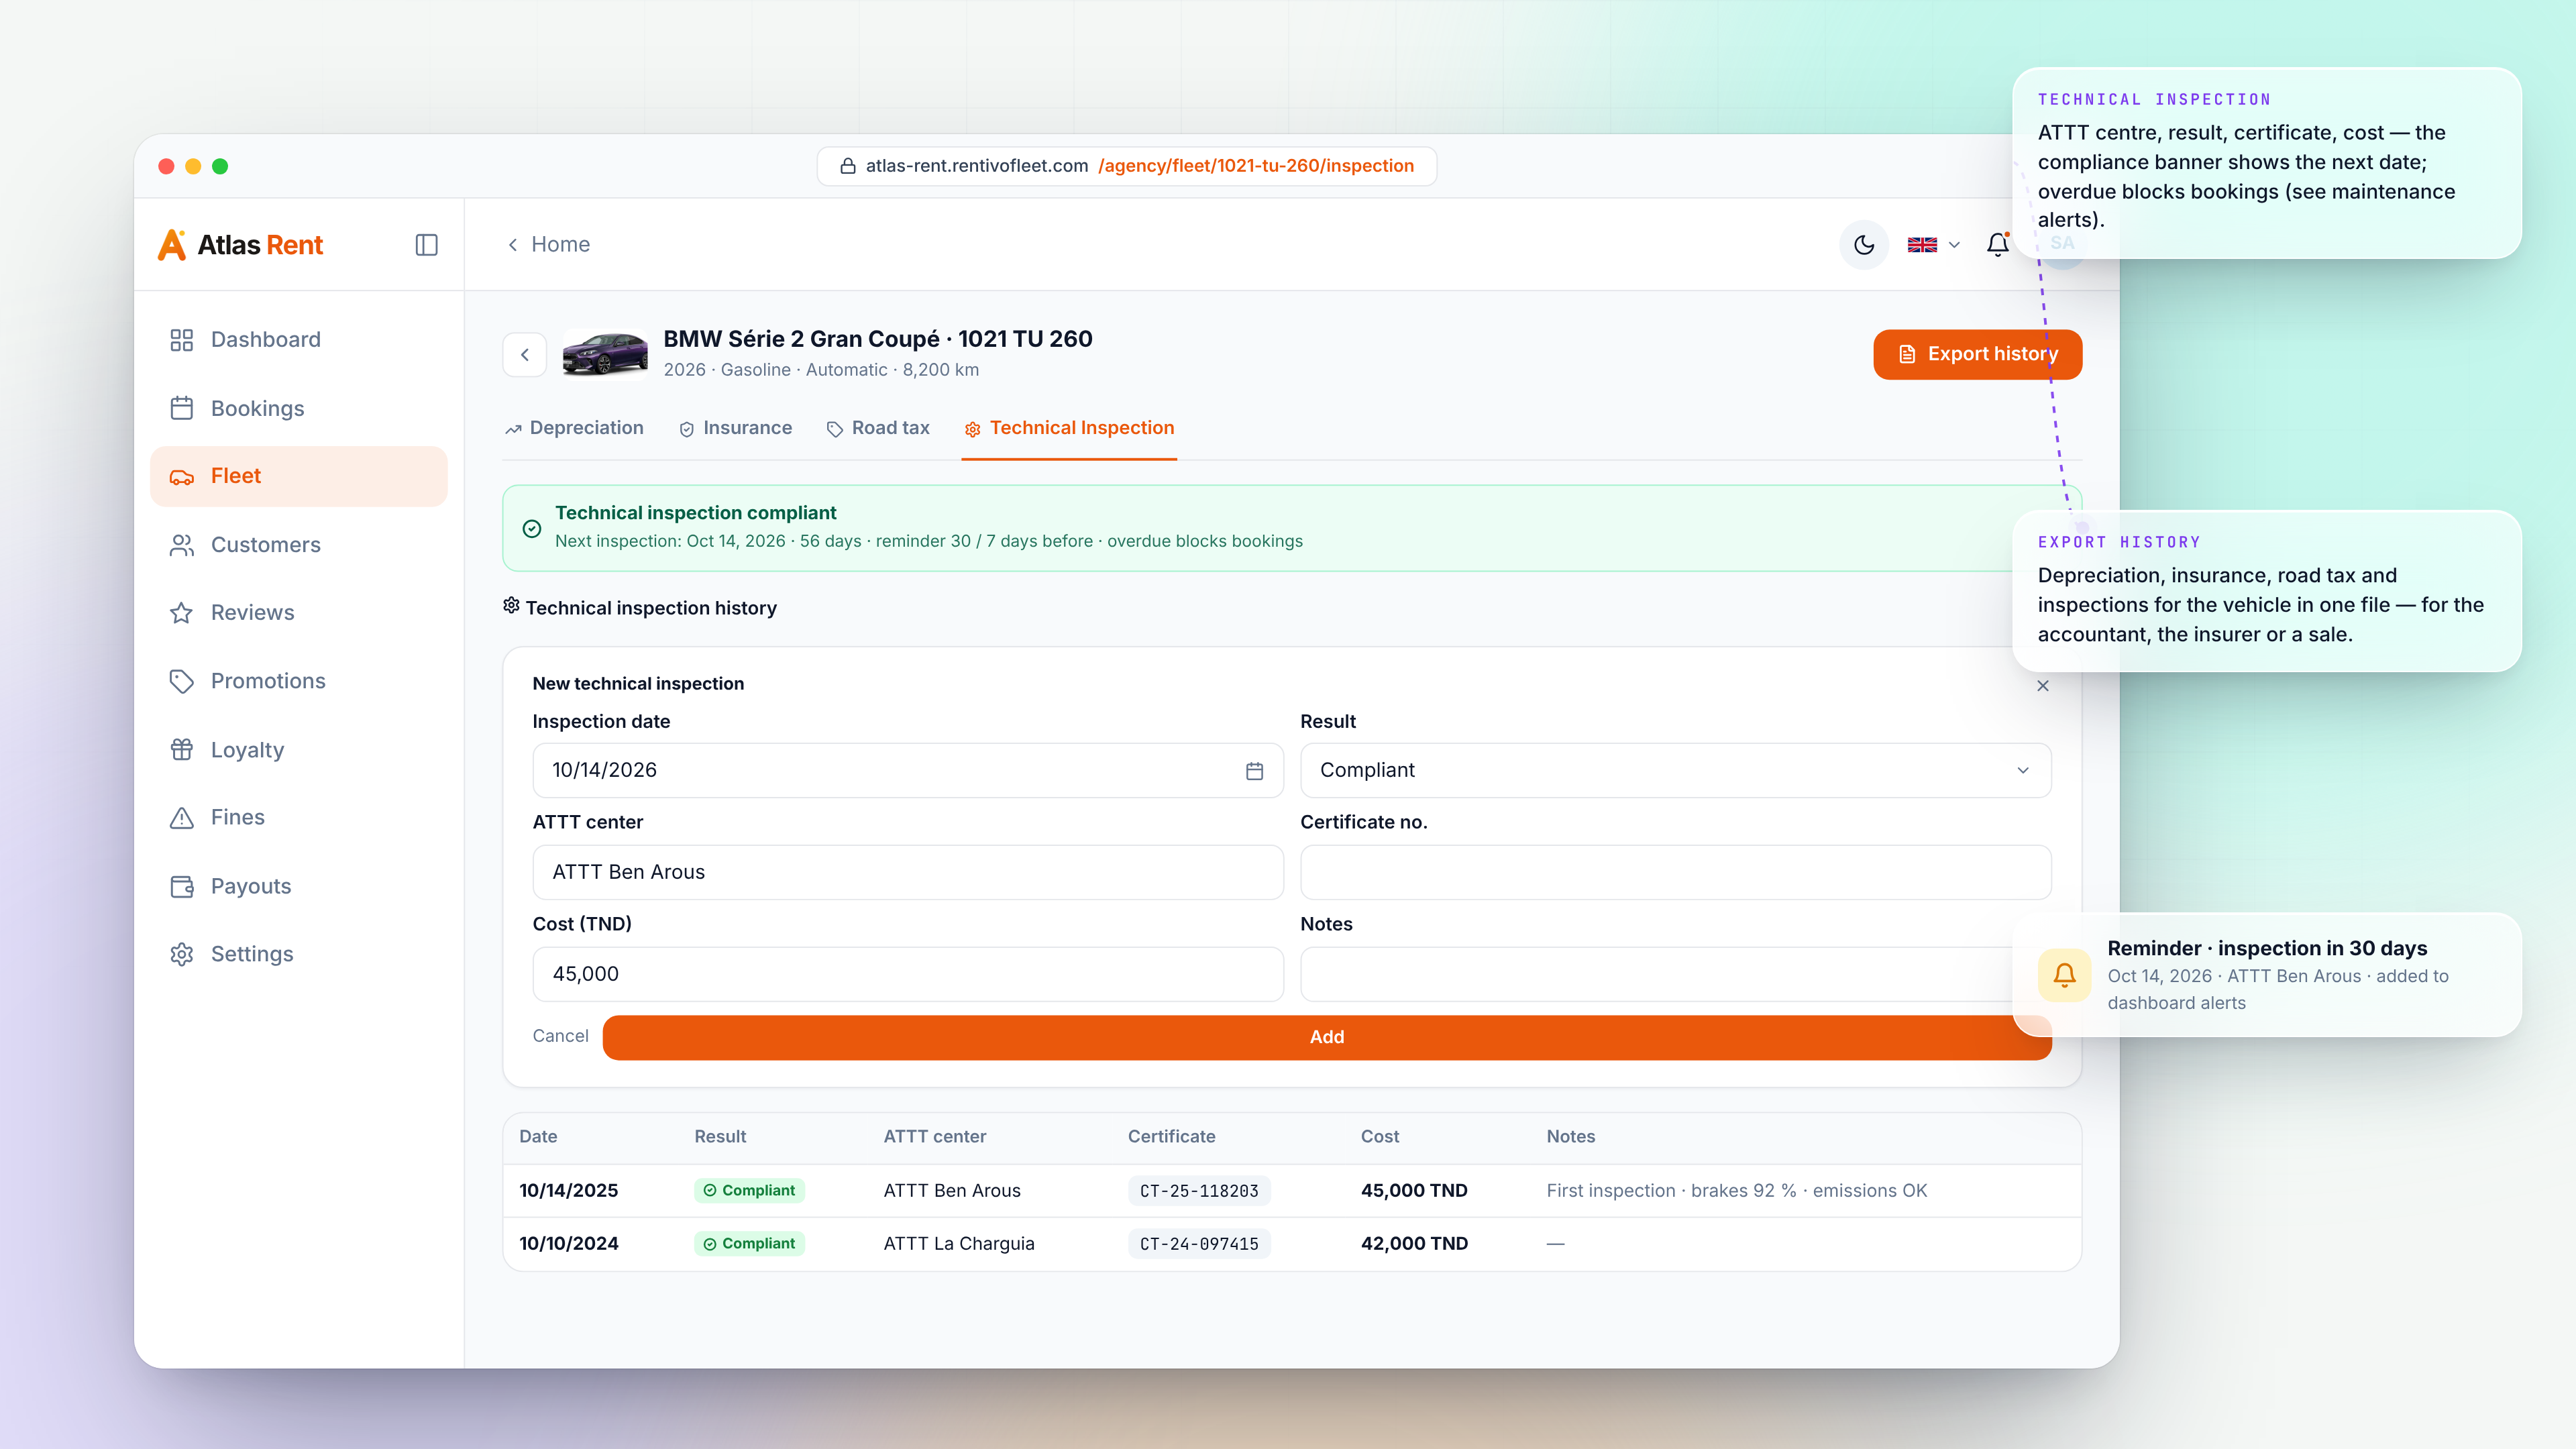Select the Technical Inspection tab
Viewport: 2576px width, 1449px height.
(1069, 428)
